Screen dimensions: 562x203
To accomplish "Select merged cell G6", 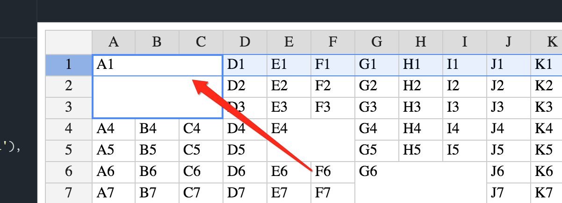I will pyautogui.click(x=421, y=183).
